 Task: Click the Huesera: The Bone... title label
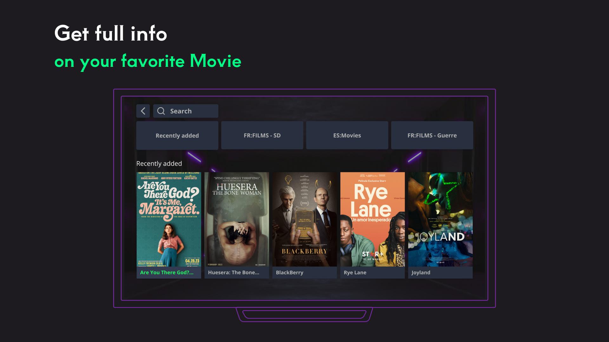pos(233,272)
